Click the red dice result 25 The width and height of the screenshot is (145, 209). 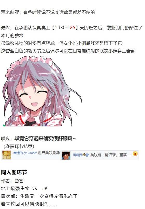point(72,28)
